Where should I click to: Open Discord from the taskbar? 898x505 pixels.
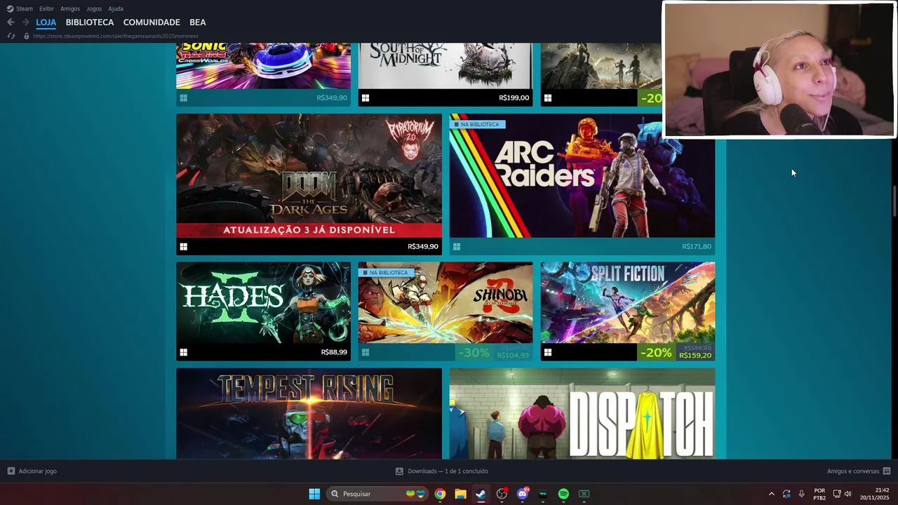pyautogui.click(x=522, y=494)
